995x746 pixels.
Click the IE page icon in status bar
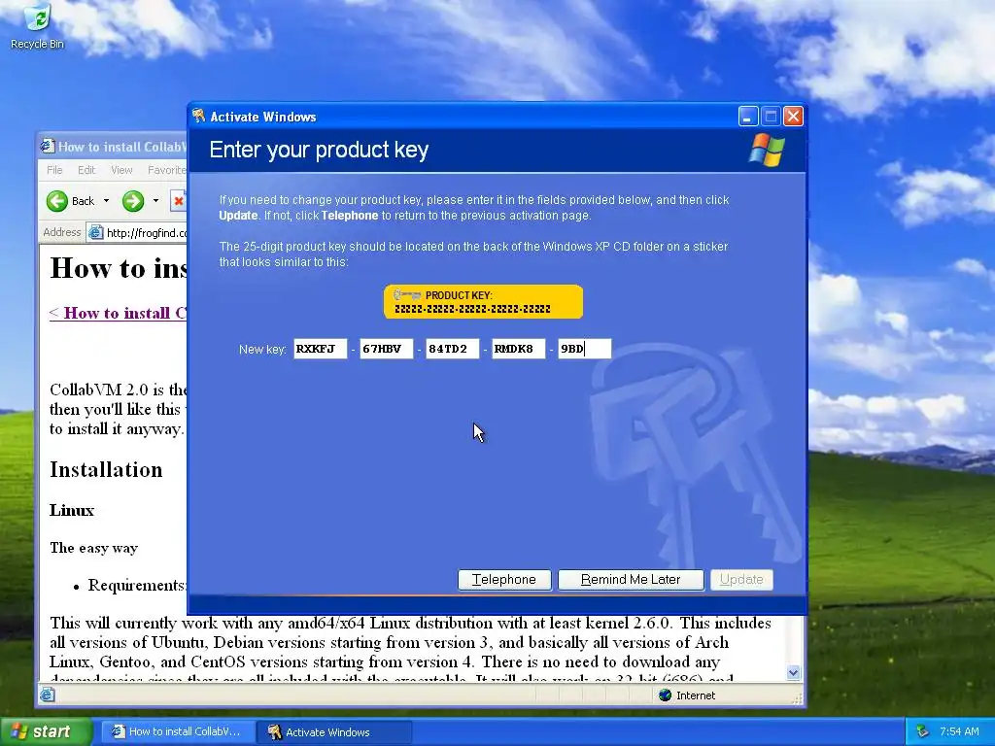click(x=48, y=695)
